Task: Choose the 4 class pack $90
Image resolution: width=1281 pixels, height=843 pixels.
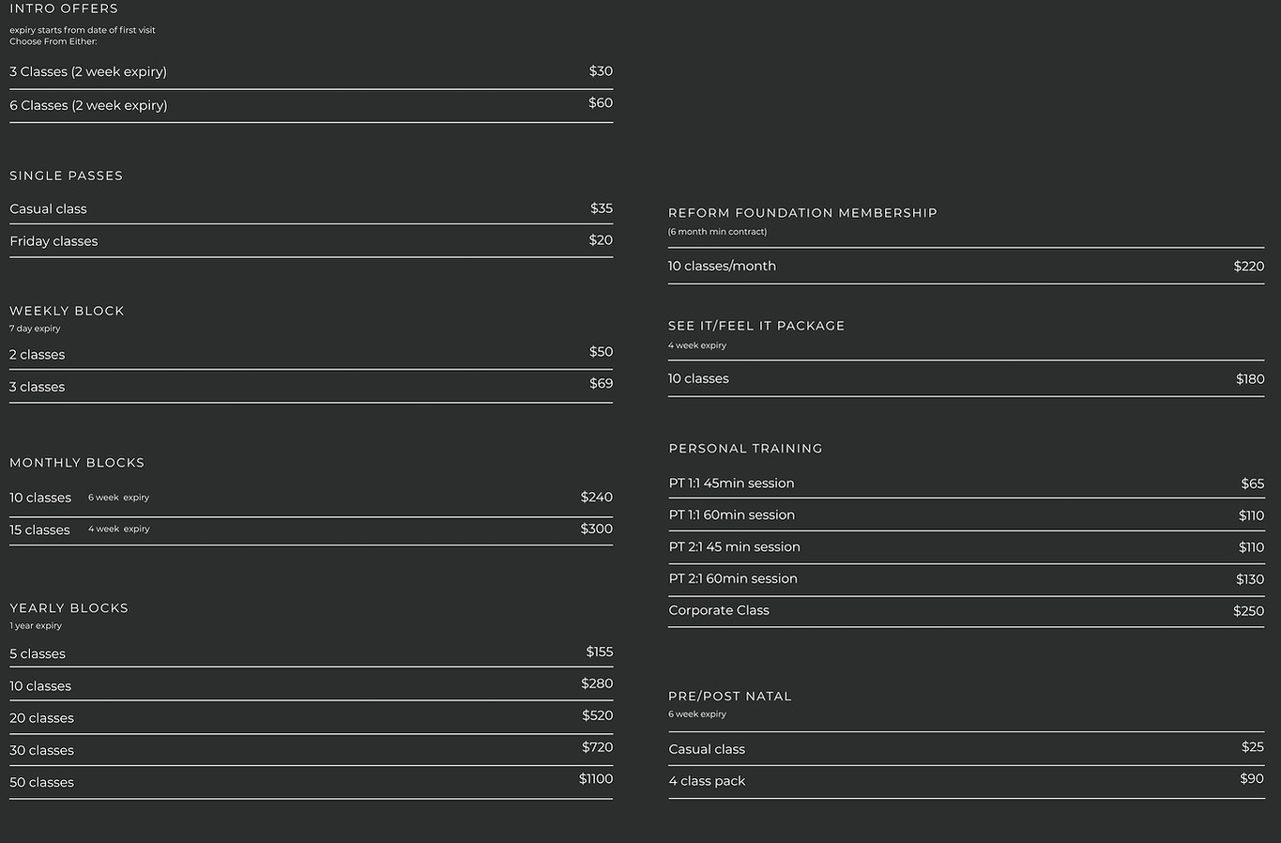Action: point(966,780)
